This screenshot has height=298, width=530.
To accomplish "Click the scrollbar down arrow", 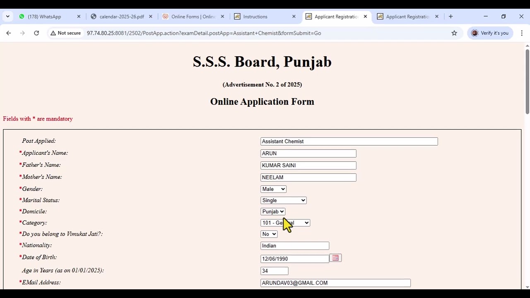I will [527, 287].
